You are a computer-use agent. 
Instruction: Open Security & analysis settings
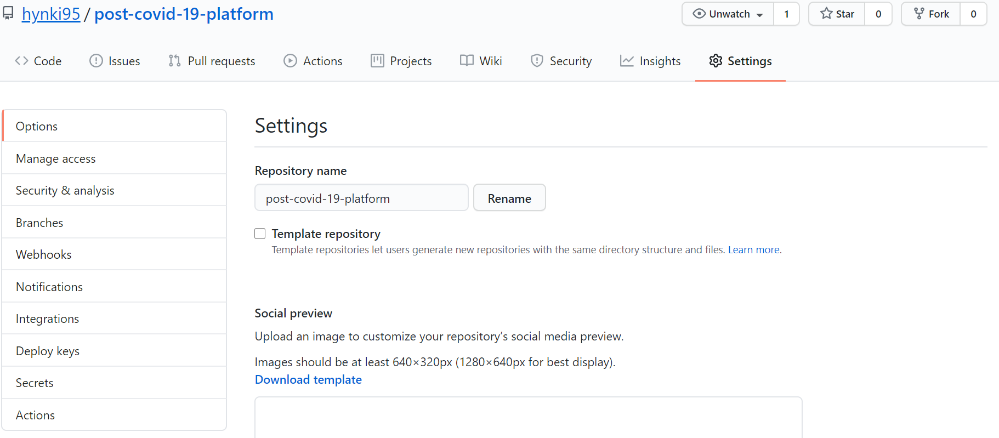tap(114, 190)
